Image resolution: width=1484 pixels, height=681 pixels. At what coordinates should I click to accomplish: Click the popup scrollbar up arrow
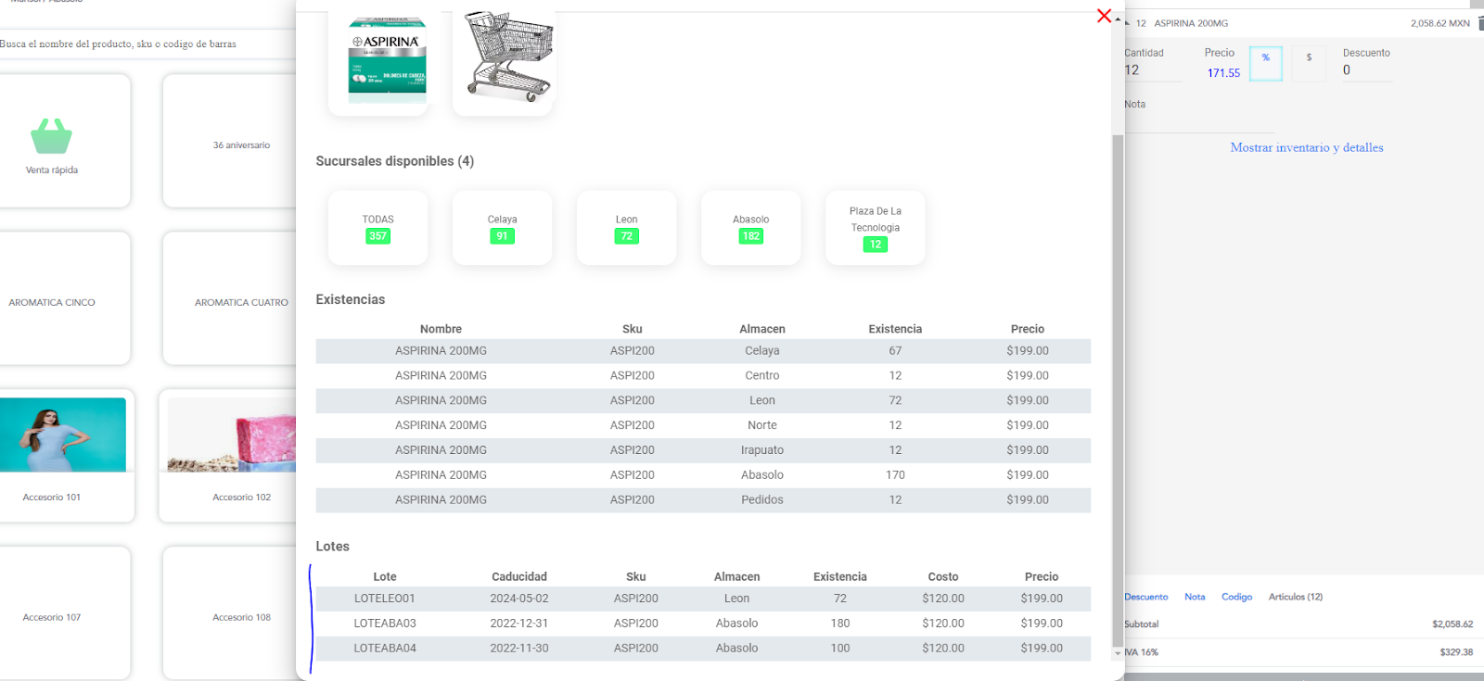point(1118,19)
